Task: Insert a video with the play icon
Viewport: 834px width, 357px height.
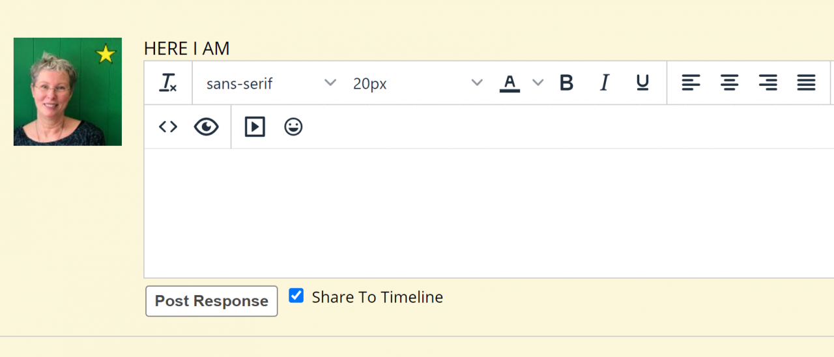Action: click(255, 127)
